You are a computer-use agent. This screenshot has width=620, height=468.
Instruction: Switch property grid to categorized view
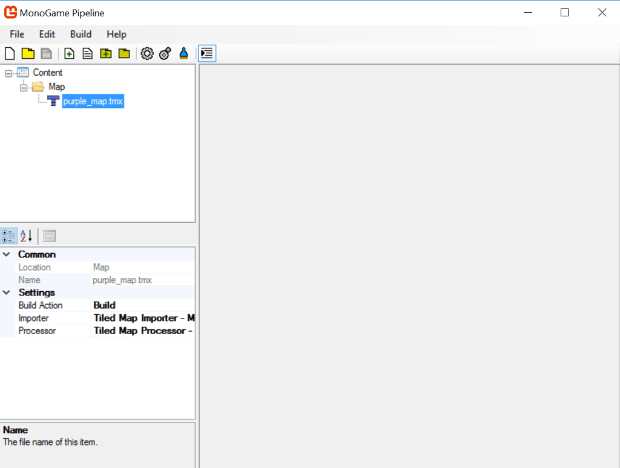tap(9, 236)
